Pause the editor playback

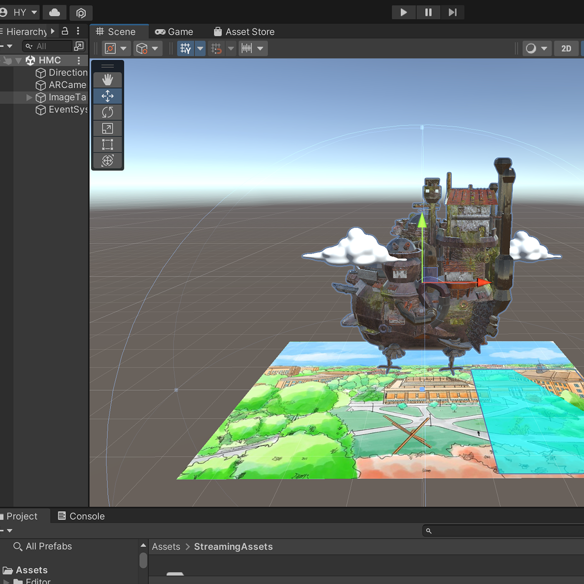[x=428, y=12]
